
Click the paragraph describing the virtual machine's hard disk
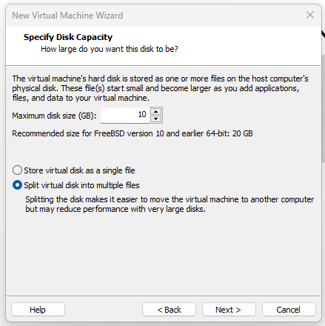pyautogui.click(x=160, y=88)
